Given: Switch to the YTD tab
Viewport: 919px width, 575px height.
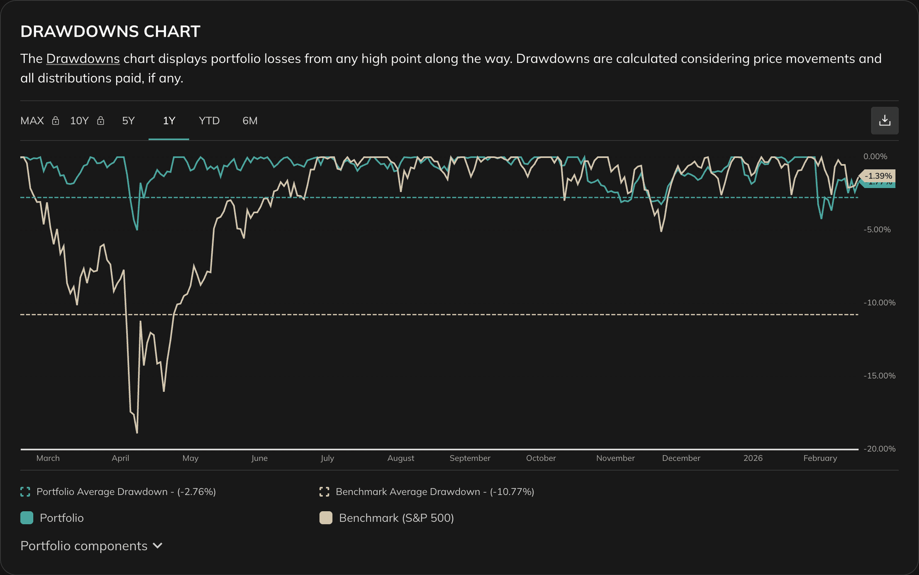Looking at the screenshot, I should [x=209, y=120].
